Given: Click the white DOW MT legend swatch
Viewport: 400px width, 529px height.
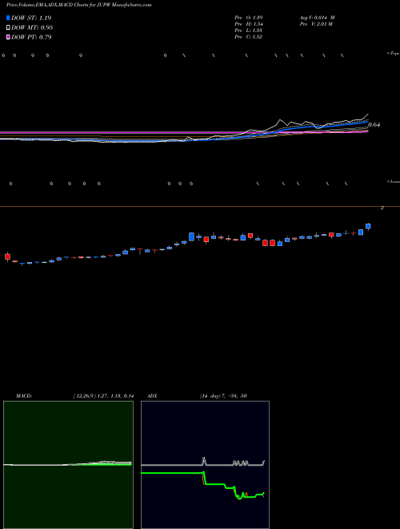Looking at the screenshot, I should [x=8, y=28].
